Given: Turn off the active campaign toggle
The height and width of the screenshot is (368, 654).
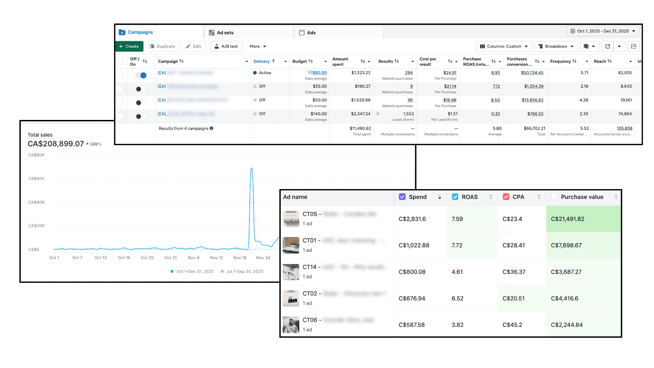Looking at the screenshot, I should click(141, 75).
